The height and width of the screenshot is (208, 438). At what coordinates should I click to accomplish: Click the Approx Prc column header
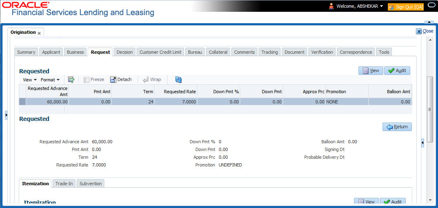304,92
